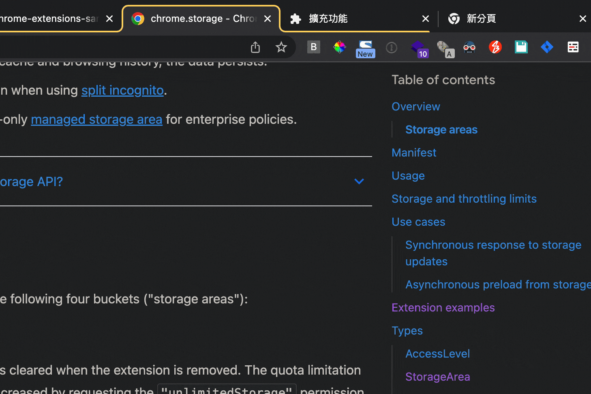Navigate to 'AccessLevel' type entry

437,354
